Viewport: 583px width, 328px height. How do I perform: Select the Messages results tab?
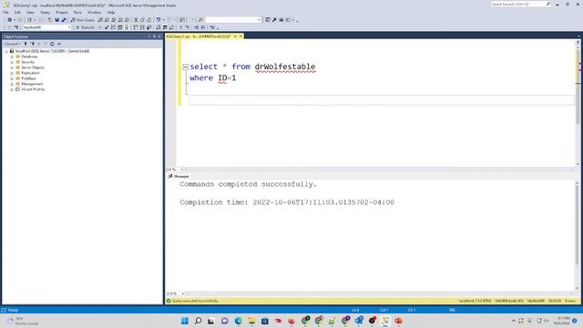pos(179,176)
